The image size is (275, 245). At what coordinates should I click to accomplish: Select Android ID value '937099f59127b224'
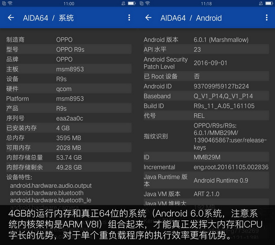pos(221,86)
